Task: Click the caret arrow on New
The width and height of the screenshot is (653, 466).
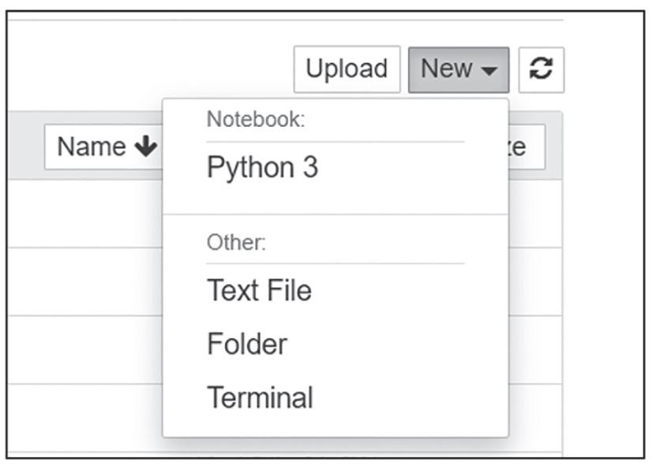Action: [490, 70]
